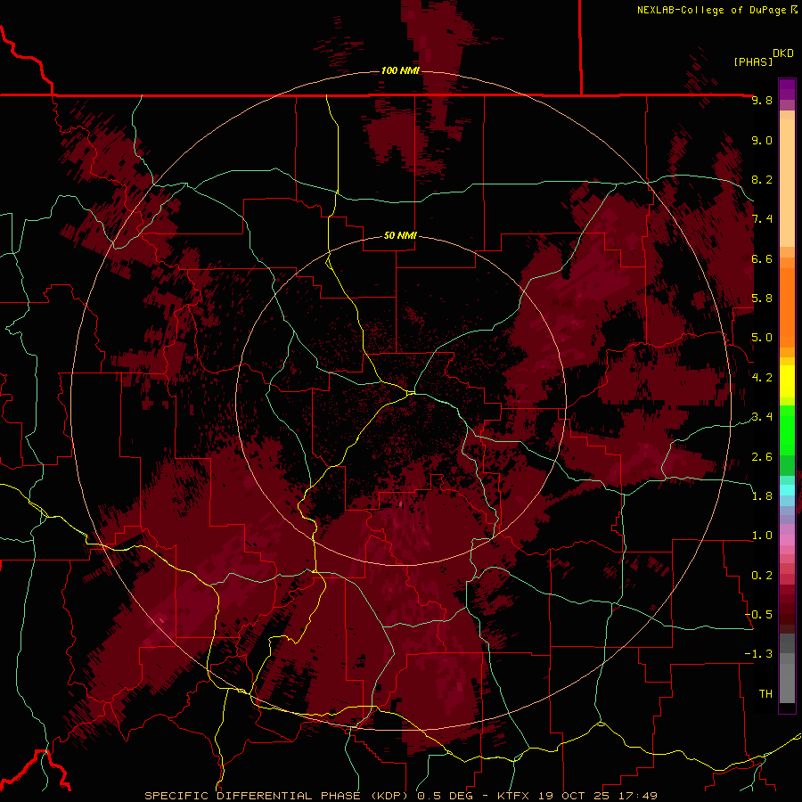Click the 9.0 scale value
The height and width of the screenshot is (802, 802).
tap(762, 141)
